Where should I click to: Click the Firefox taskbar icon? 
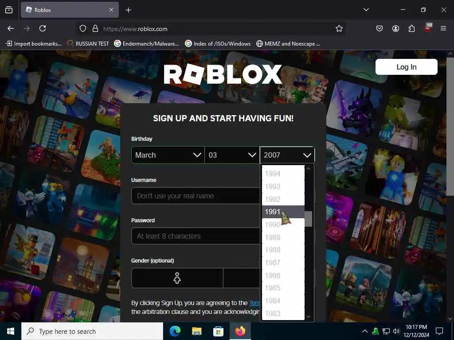240,331
